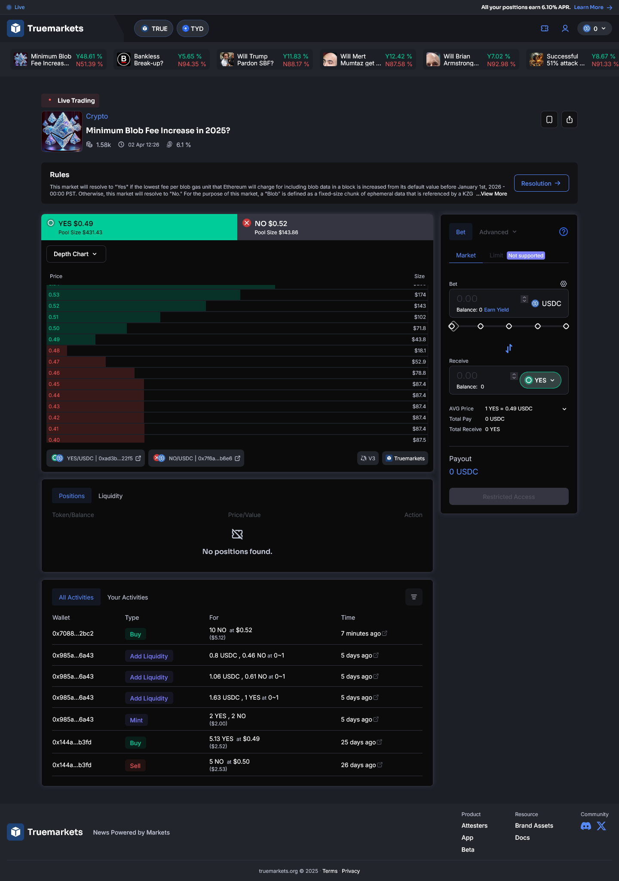Set bet slider to the 75% marker
This screenshot has height=881, width=619.
pyautogui.click(x=538, y=326)
